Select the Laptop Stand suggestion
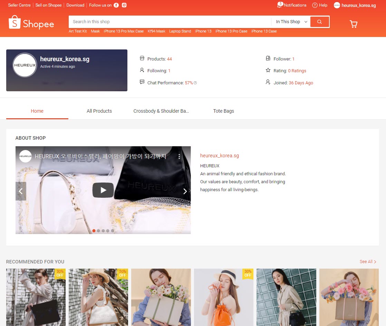Screen dimensions: 386x326 pos(180,31)
